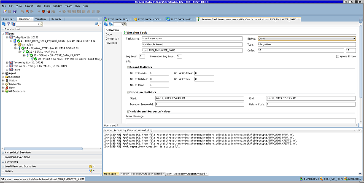The height and width of the screenshot is (183, 364).
Task: Click the SUPERVISOR user status bar icon
Action: (x=301, y=179)
